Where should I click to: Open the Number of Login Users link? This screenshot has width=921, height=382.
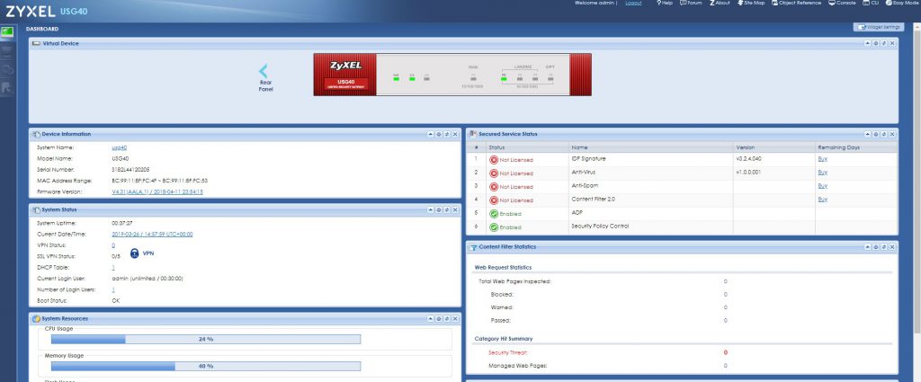[113, 290]
